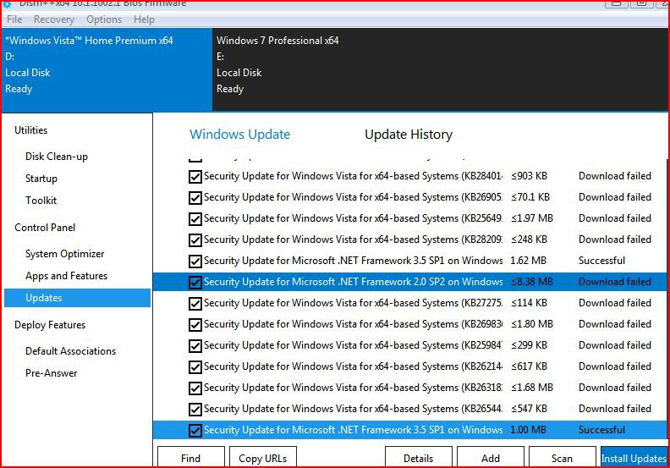Select the KB26214 security update row text
Image resolution: width=670 pixels, height=468 pixels.
click(x=354, y=366)
